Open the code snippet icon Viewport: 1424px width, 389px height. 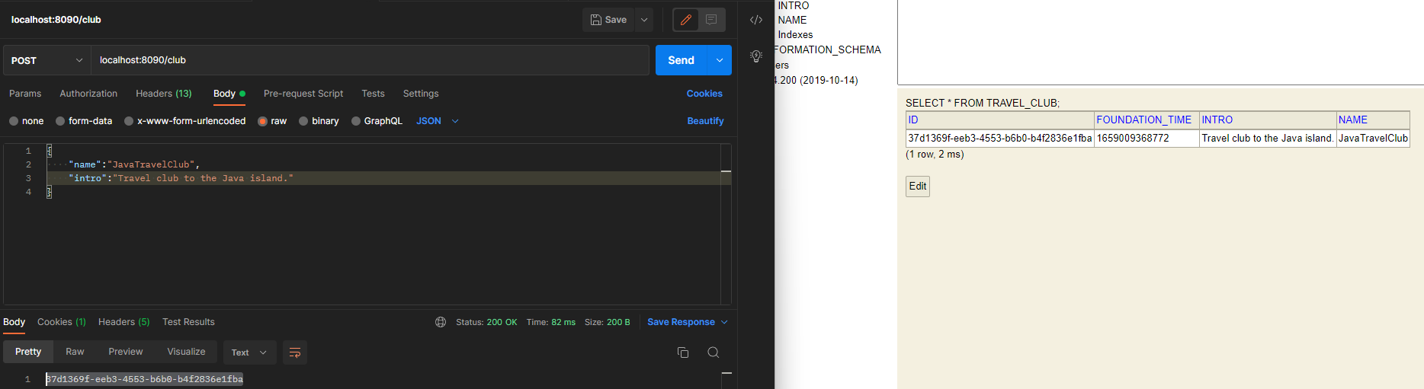coord(756,20)
